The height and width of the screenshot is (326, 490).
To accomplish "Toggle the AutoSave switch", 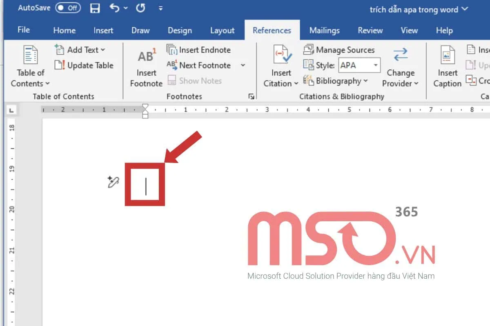I will [x=68, y=9].
